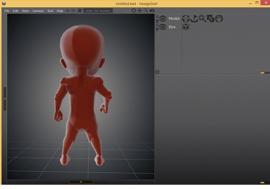Screen dimensions: 270x189
Task: Click the screenshot camera icon
Action: (152, 11)
